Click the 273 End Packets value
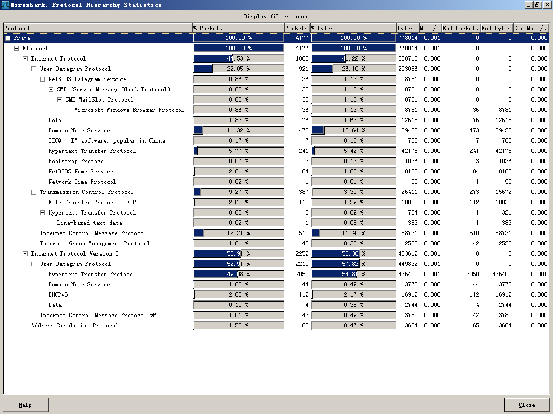The height and width of the screenshot is (415, 553). coord(474,192)
